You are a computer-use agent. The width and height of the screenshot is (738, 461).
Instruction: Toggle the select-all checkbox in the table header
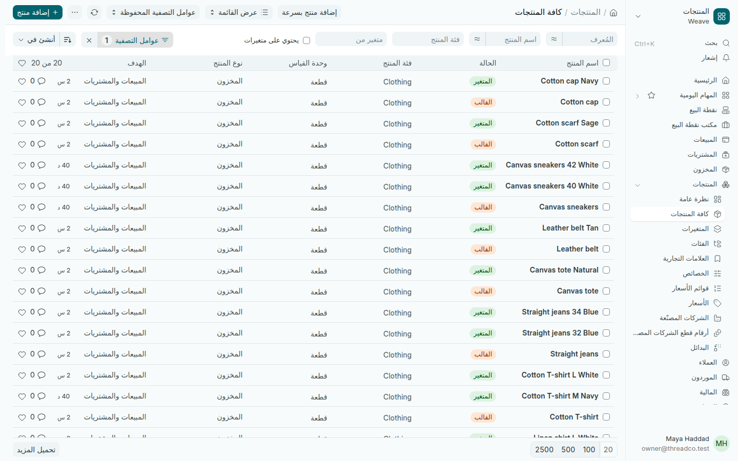tap(606, 62)
